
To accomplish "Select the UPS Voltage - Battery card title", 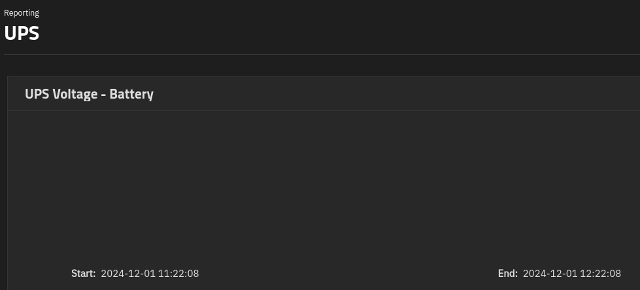I will tap(89, 94).
